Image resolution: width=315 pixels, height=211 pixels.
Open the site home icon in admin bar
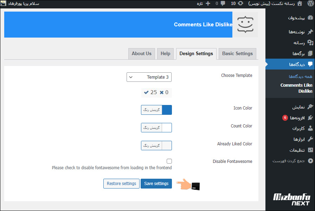[300, 4]
